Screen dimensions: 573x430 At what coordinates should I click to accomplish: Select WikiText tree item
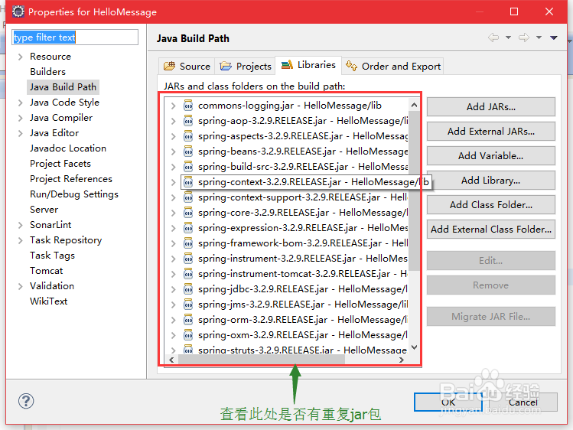[x=49, y=301]
